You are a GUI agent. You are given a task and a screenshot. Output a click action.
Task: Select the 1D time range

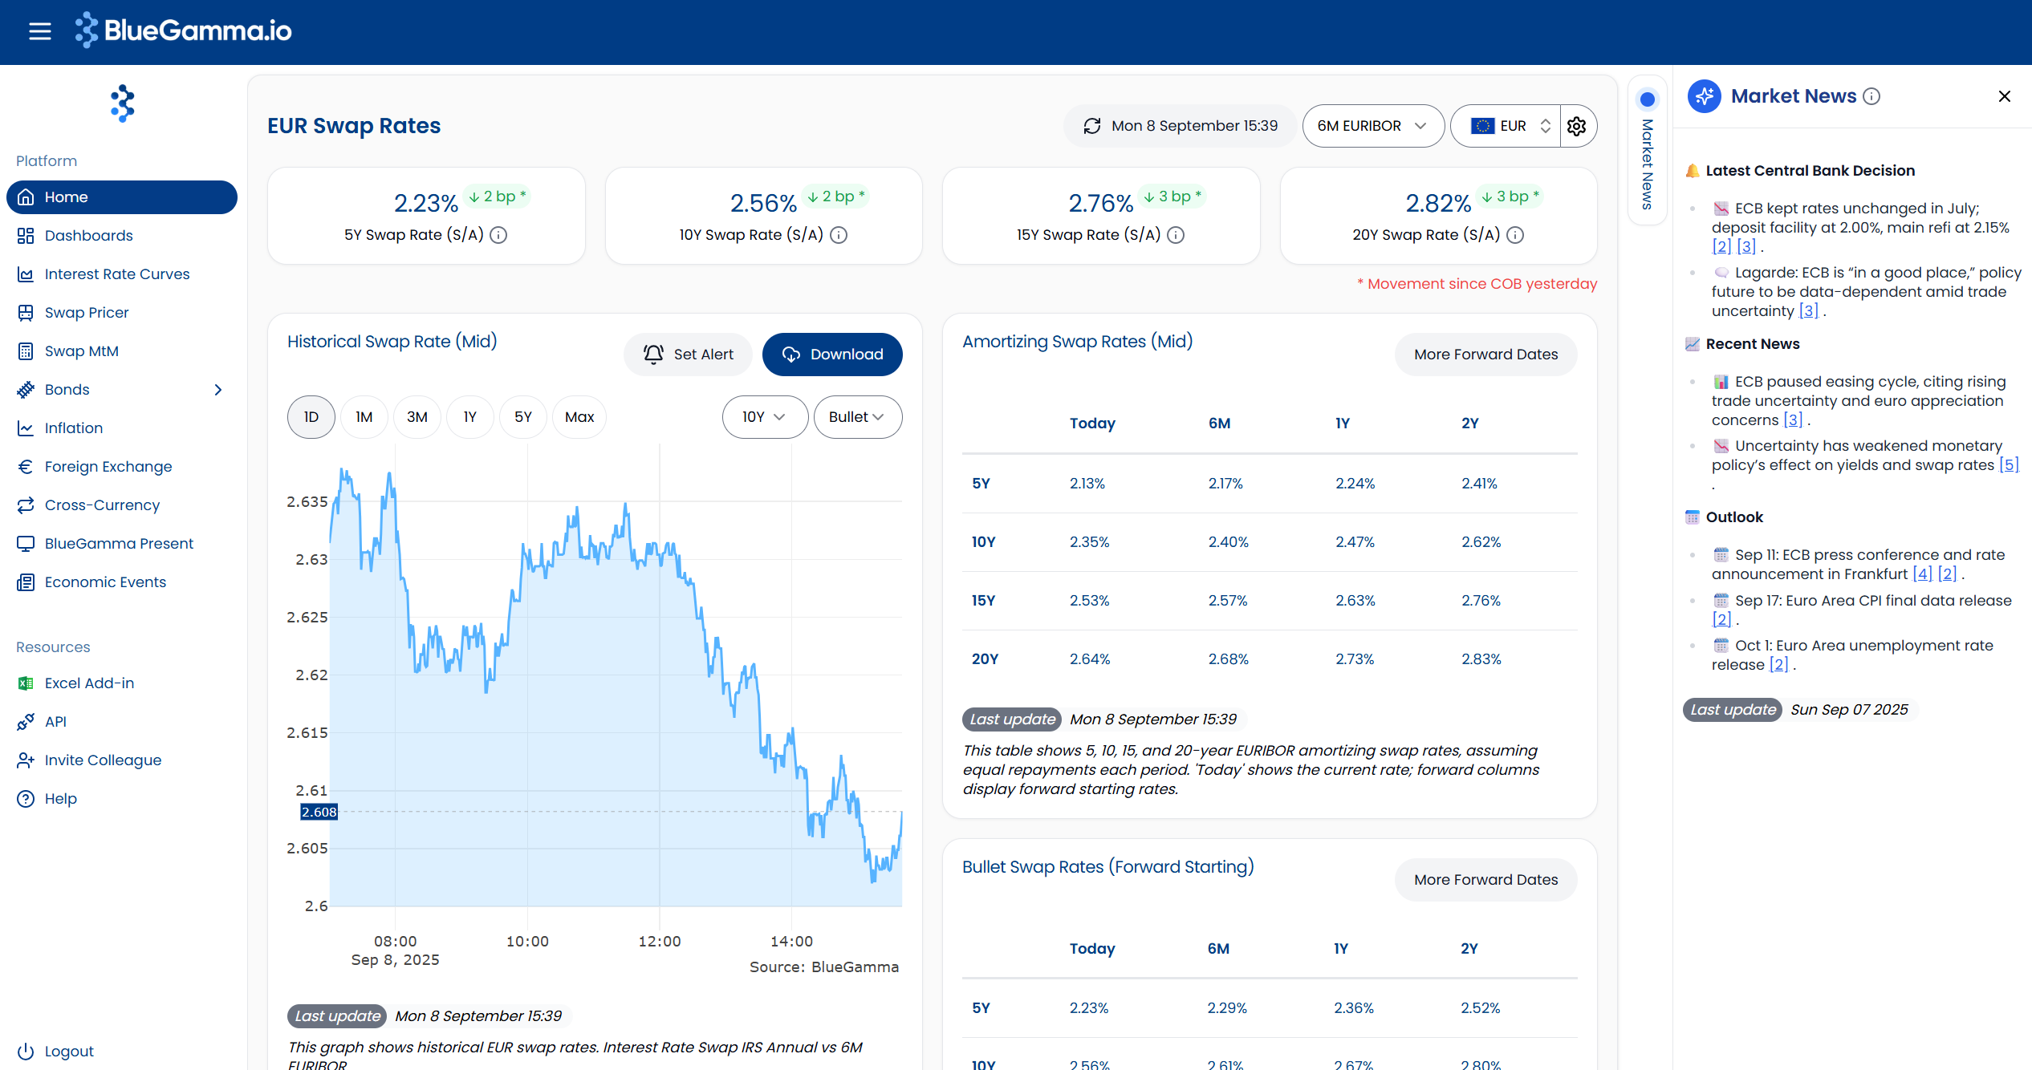(311, 417)
